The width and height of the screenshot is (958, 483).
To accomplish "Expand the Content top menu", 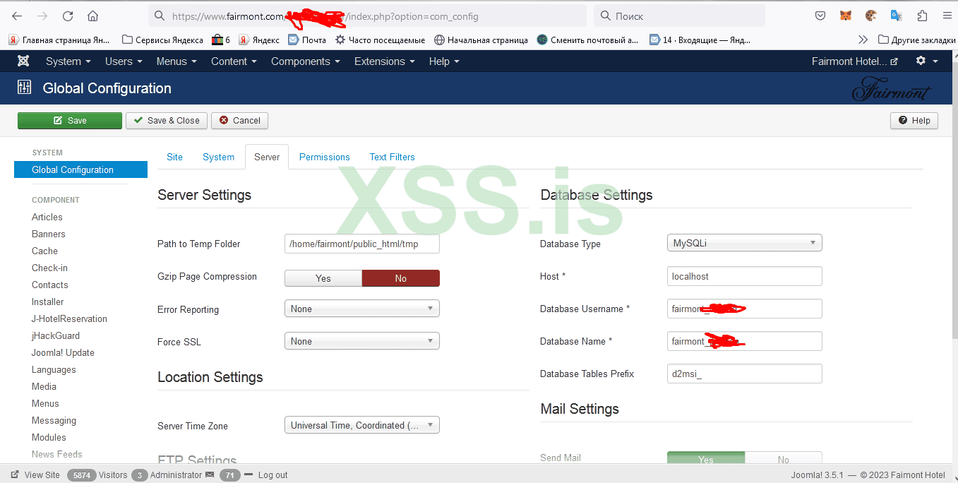I will [x=234, y=61].
